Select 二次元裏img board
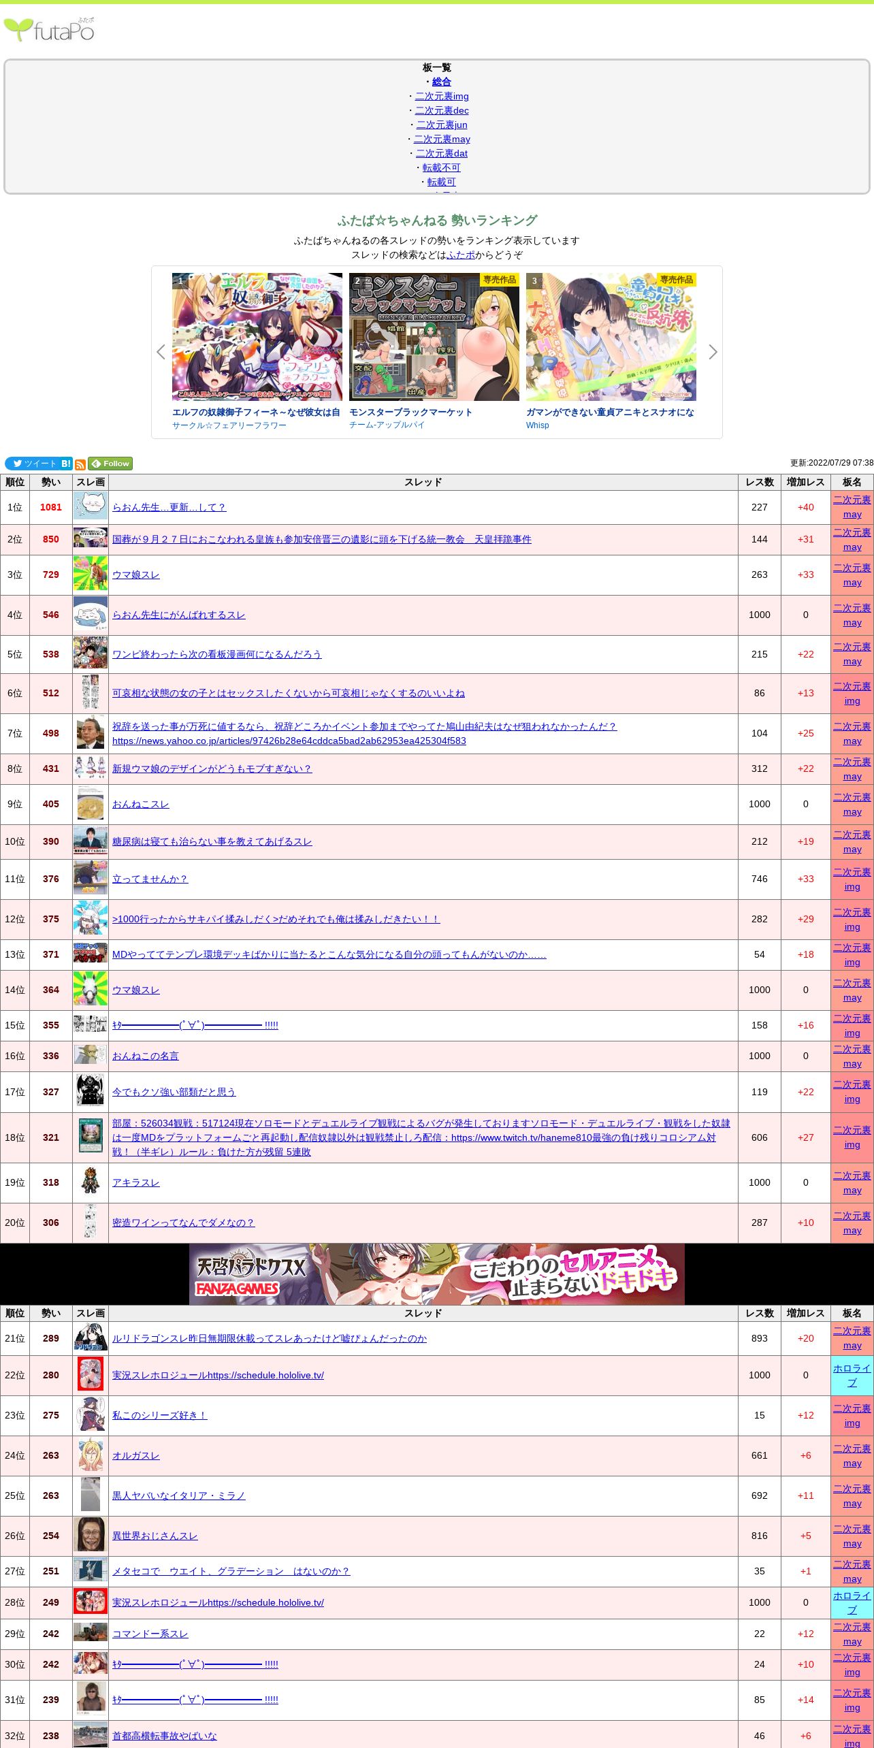The width and height of the screenshot is (874, 1748). coord(442,96)
